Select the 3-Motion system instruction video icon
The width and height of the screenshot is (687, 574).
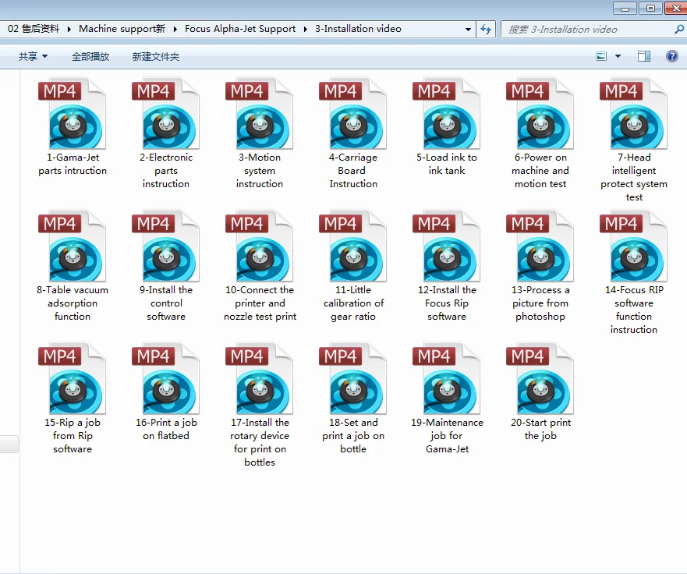pos(260,114)
